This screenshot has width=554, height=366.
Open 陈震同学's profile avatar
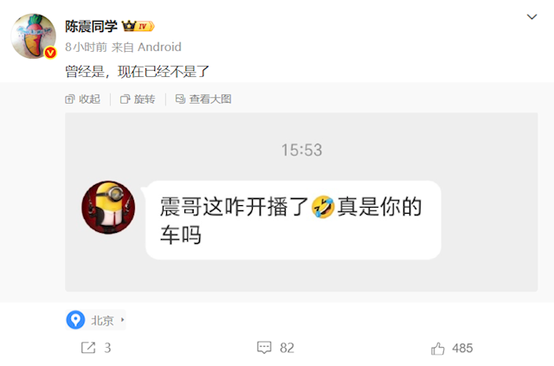point(34,36)
